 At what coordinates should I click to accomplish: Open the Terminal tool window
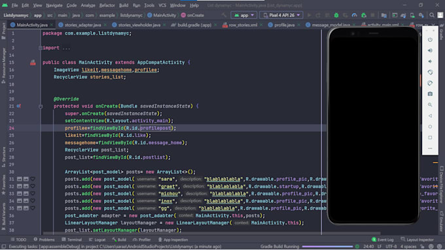point(72,240)
